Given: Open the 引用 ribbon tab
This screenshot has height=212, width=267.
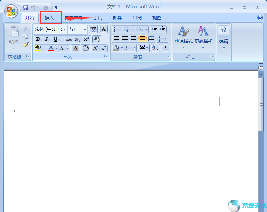Looking at the screenshot, I should click(98, 18).
